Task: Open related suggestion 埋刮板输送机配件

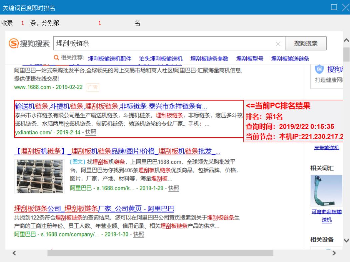Action: click(x=109, y=59)
